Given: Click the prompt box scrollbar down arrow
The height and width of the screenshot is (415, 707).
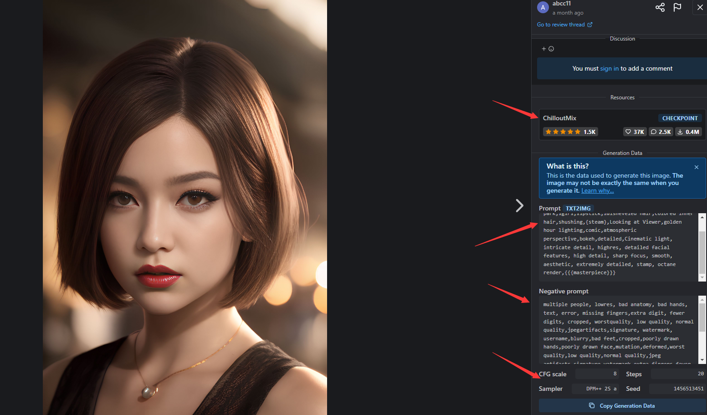Looking at the screenshot, I should click(x=702, y=277).
